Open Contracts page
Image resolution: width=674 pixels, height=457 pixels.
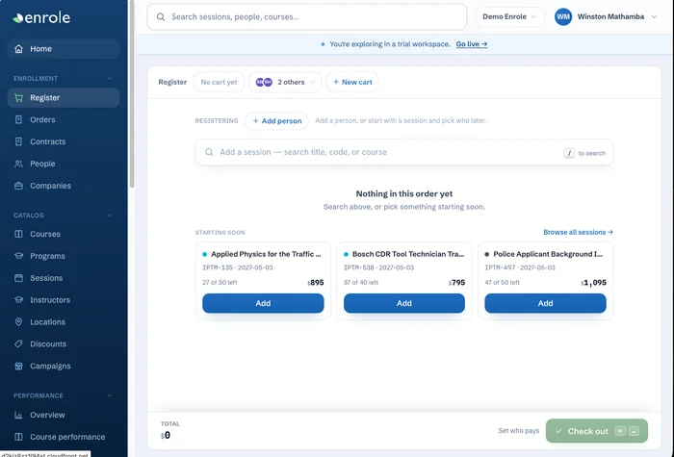(x=64, y=141)
